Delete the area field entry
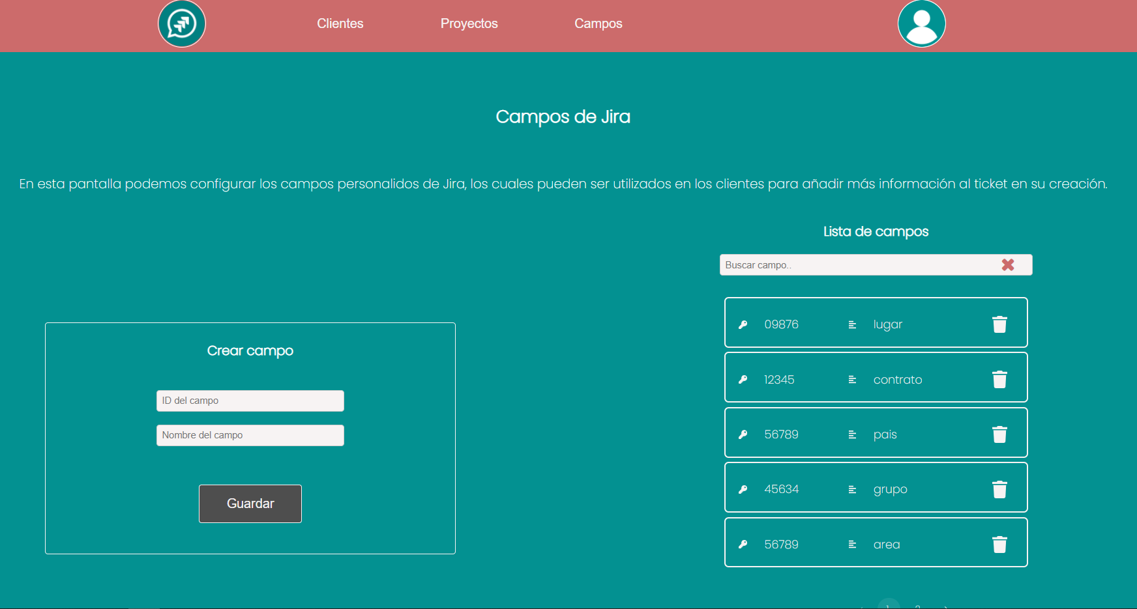The height and width of the screenshot is (609, 1137). 1000,543
